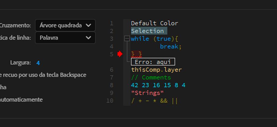The height and width of the screenshot is (127, 277).
Task: Click the operators sample line
Action: pyautogui.click(x=154, y=101)
